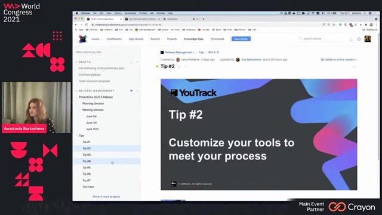The image size is (382, 215).
Task: Click the first icon in Drafts section header
Action: (x=131, y=62)
